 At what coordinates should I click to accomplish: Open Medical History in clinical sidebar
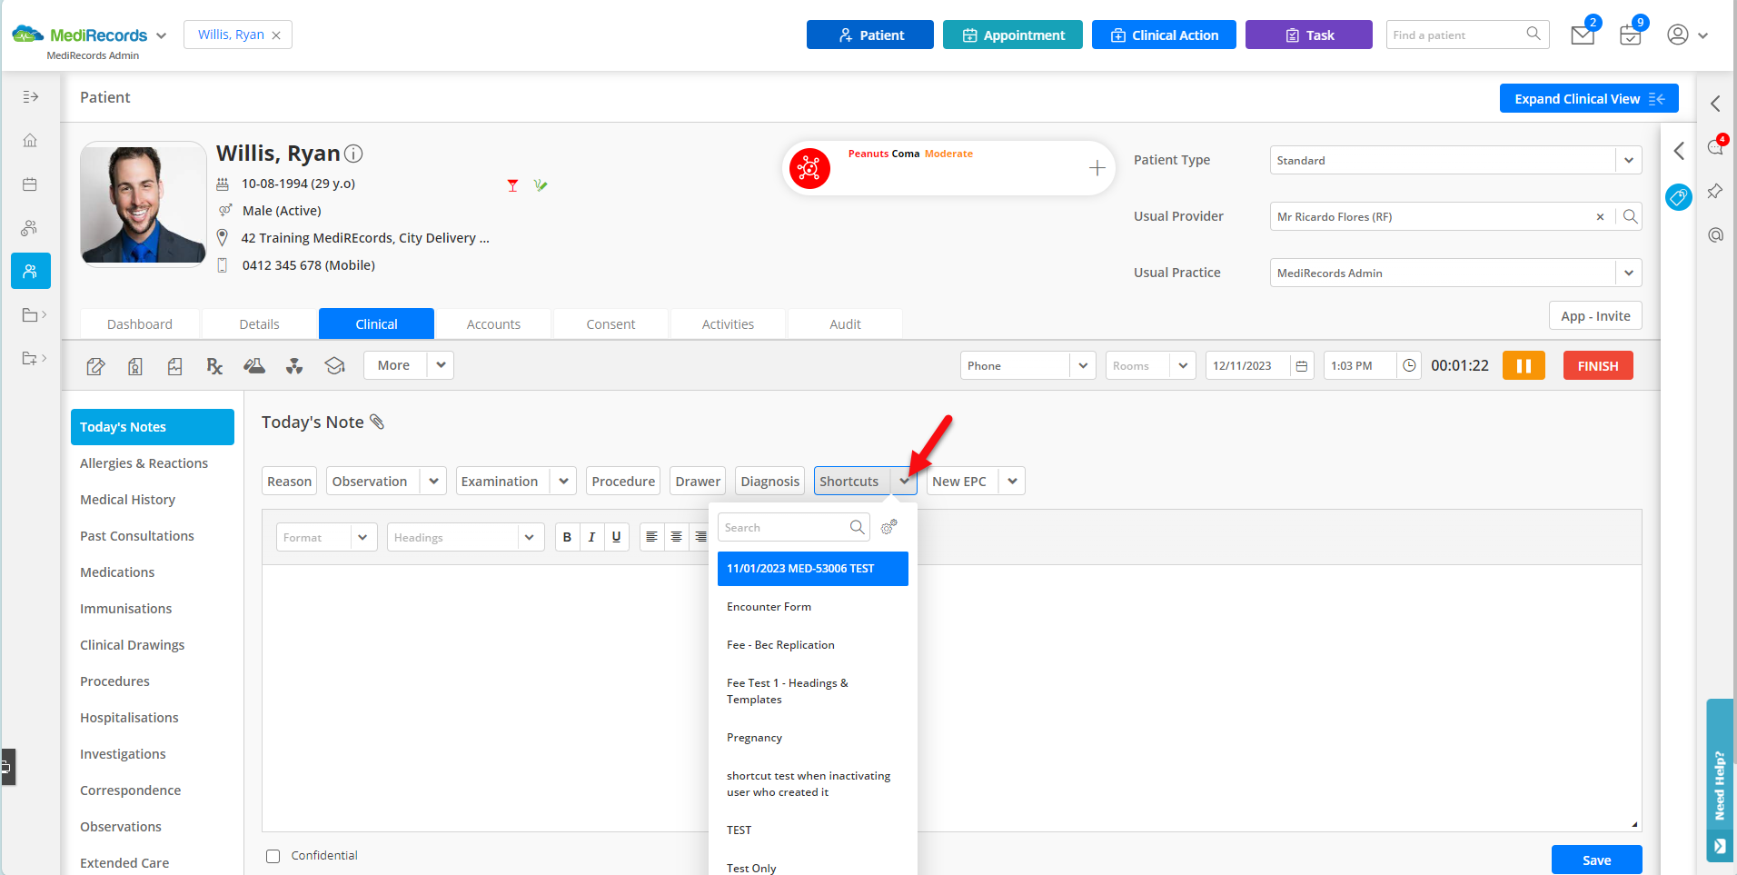128,500
